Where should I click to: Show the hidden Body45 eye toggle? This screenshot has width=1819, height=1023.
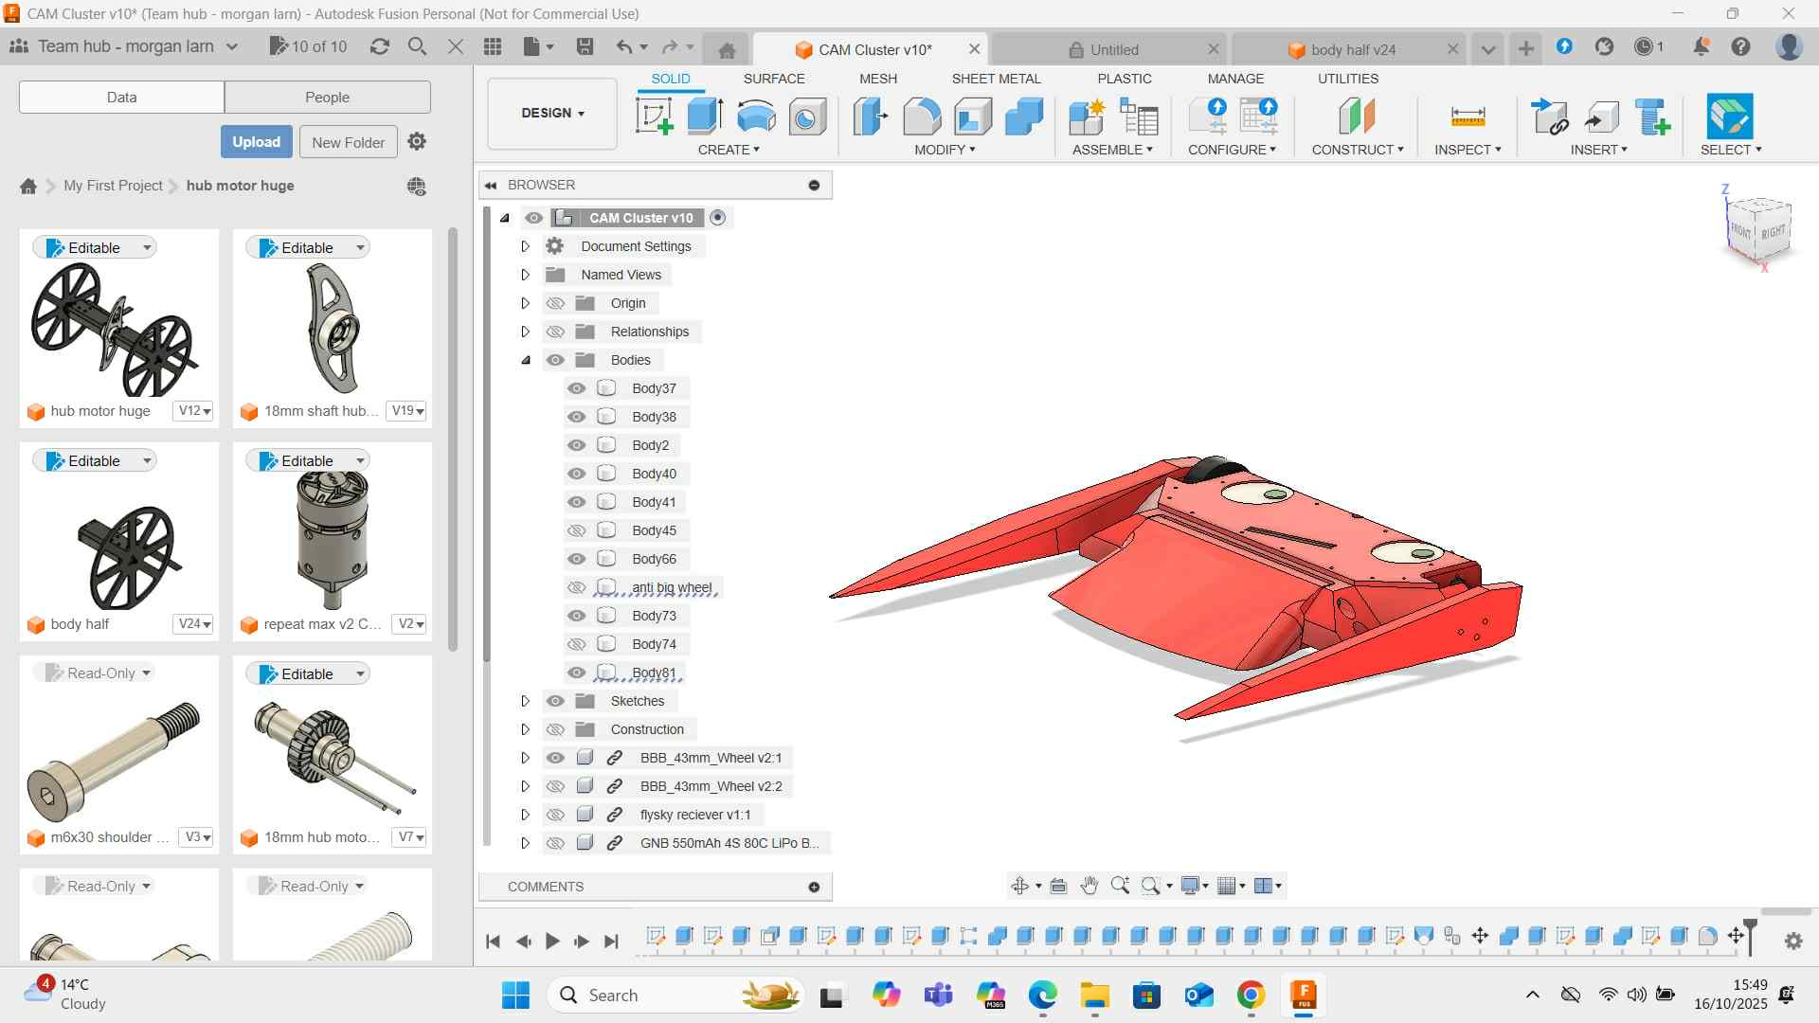576,530
